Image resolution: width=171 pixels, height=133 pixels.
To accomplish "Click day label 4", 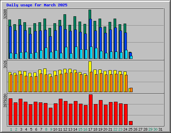I will 26,129.
